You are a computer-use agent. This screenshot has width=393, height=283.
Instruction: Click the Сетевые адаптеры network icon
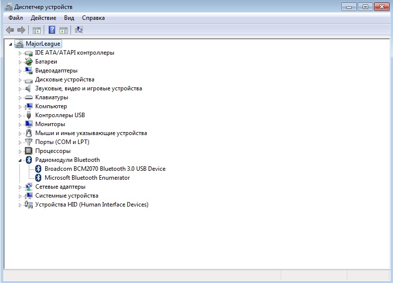(x=29, y=187)
